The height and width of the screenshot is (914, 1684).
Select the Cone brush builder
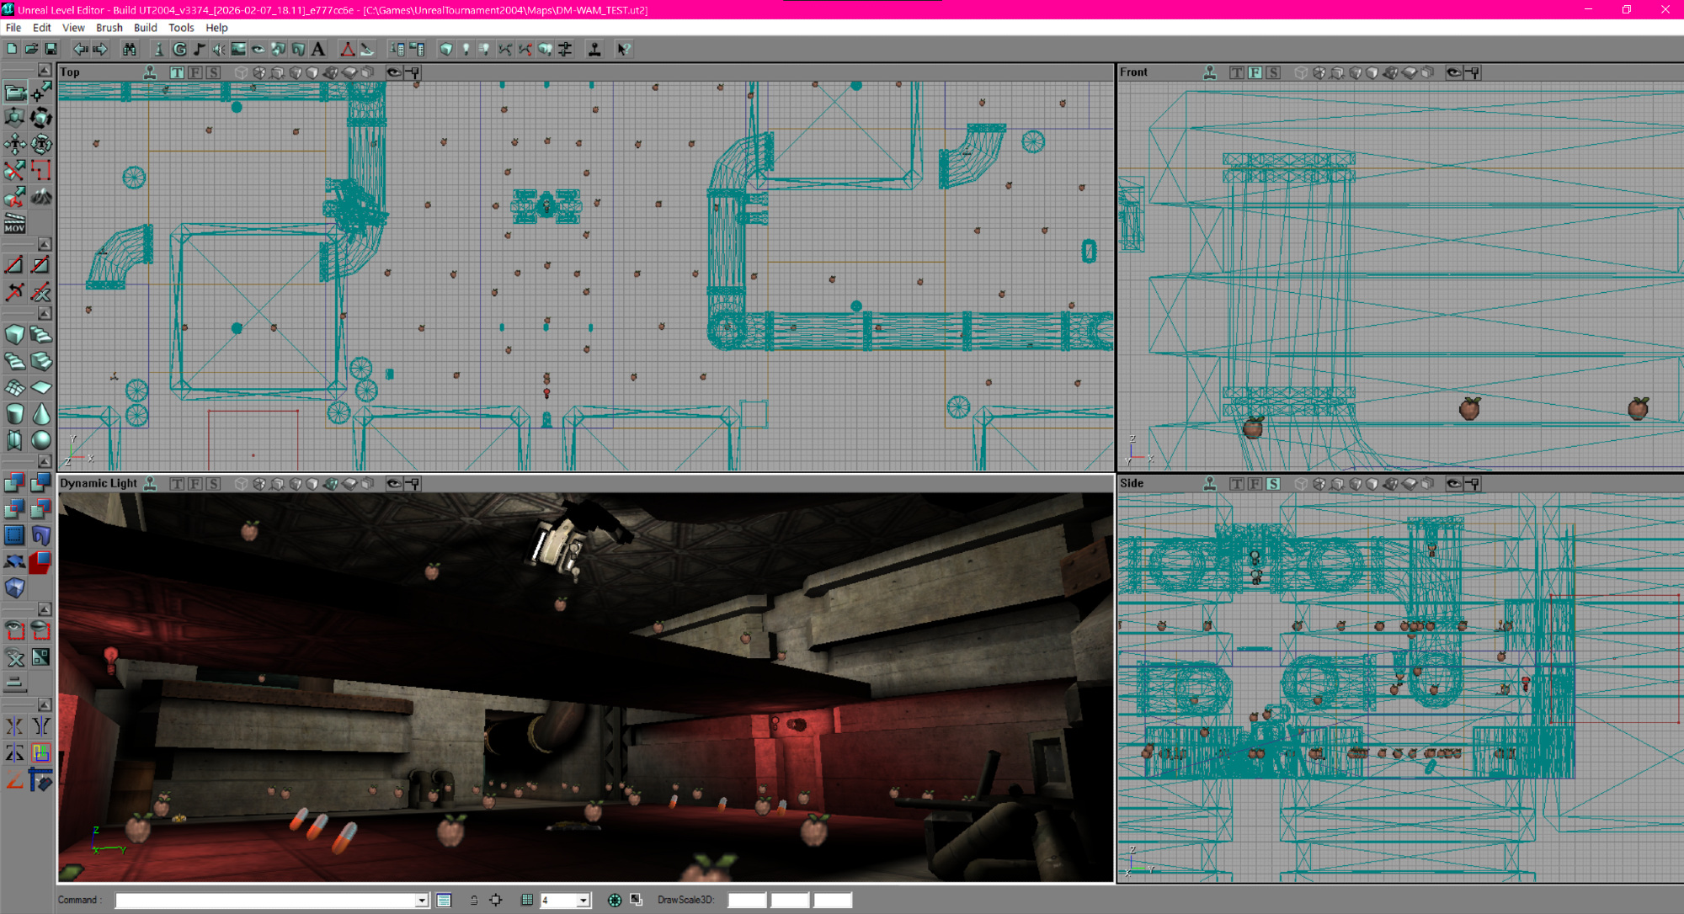[x=40, y=413]
